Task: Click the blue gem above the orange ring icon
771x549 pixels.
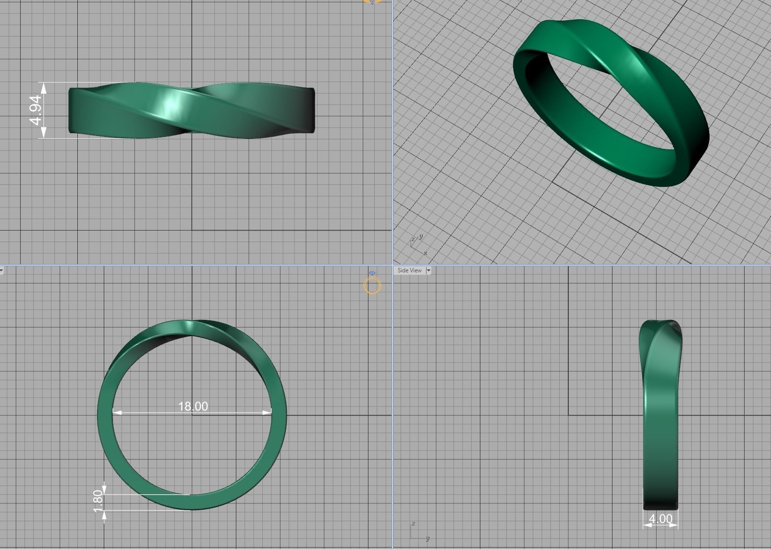Action: (372, 273)
